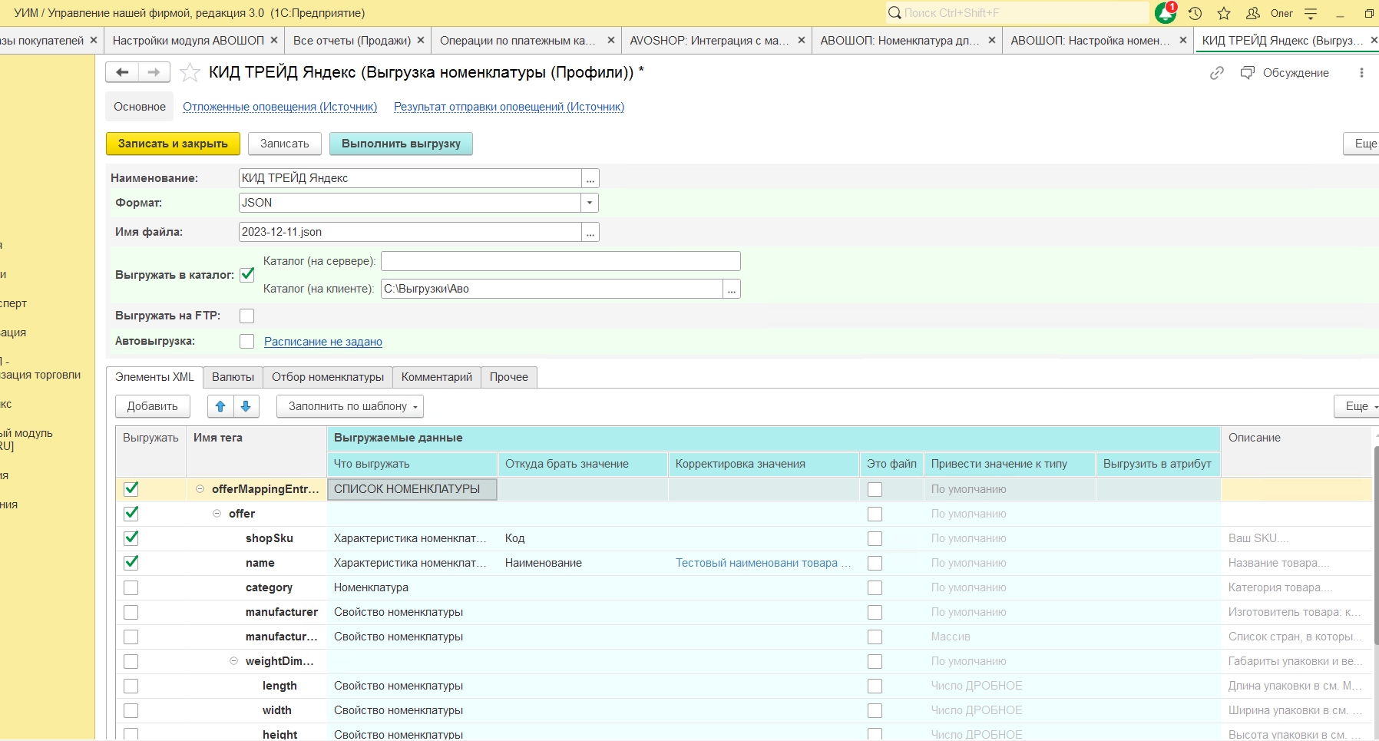Image resolution: width=1379 pixels, height=741 pixels.
Task: Click the back navigation arrow
Action: point(122,72)
